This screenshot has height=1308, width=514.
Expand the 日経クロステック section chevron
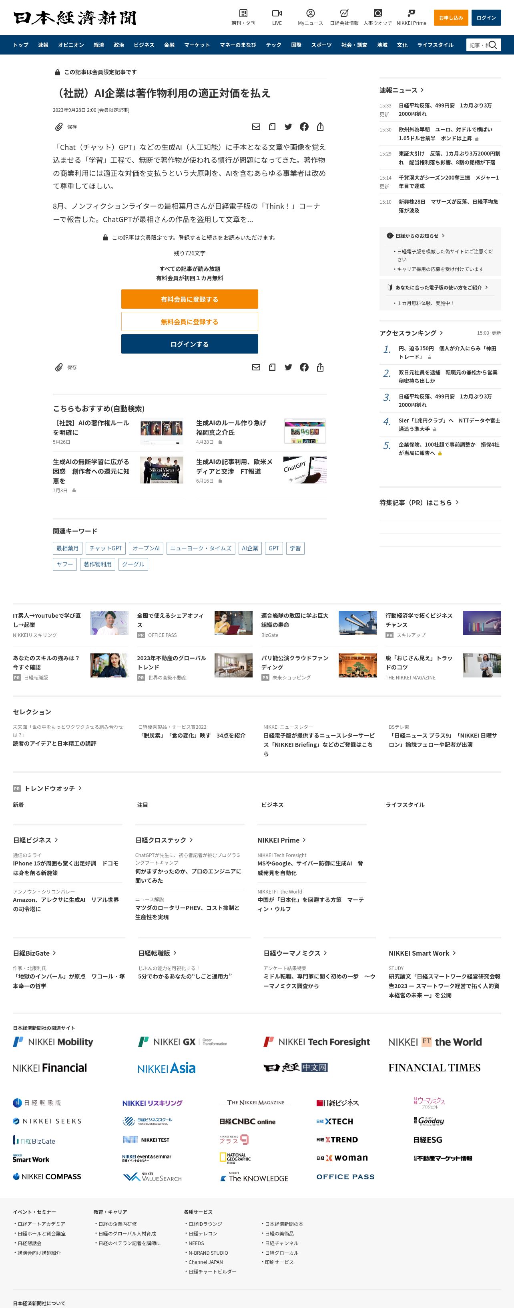(x=191, y=840)
